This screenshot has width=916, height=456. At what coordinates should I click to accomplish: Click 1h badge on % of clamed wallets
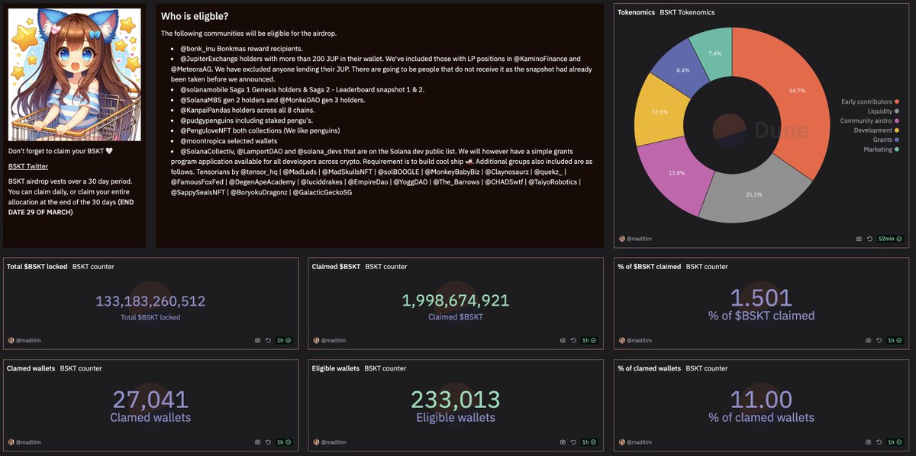[895, 442]
